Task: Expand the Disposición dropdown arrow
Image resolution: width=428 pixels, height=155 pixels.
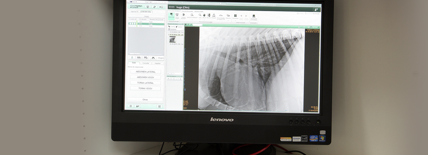Action: 235,20
